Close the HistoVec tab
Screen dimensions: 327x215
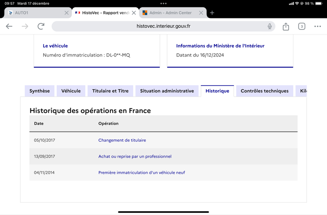[x=134, y=13]
